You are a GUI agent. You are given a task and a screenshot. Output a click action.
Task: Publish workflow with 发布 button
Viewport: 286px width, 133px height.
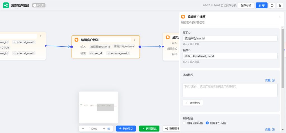point(261,6)
